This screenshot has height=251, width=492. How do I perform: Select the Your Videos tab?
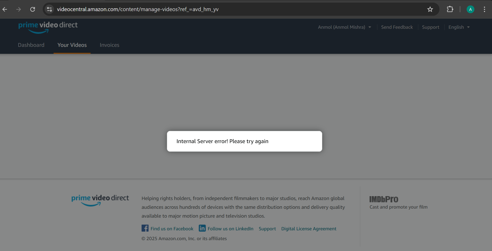(x=72, y=45)
